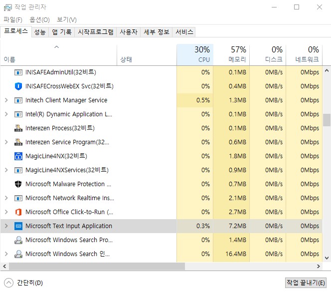The image size is (331, 295).
Task: Expand Microsoft Network Realtime Ins... row
Action: [x=6, y=198]
